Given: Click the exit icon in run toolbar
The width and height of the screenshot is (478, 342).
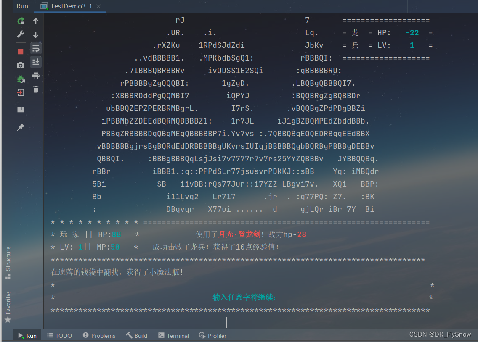Looking at the screenshot, I should pyautogui.click(x=21, y=92).
